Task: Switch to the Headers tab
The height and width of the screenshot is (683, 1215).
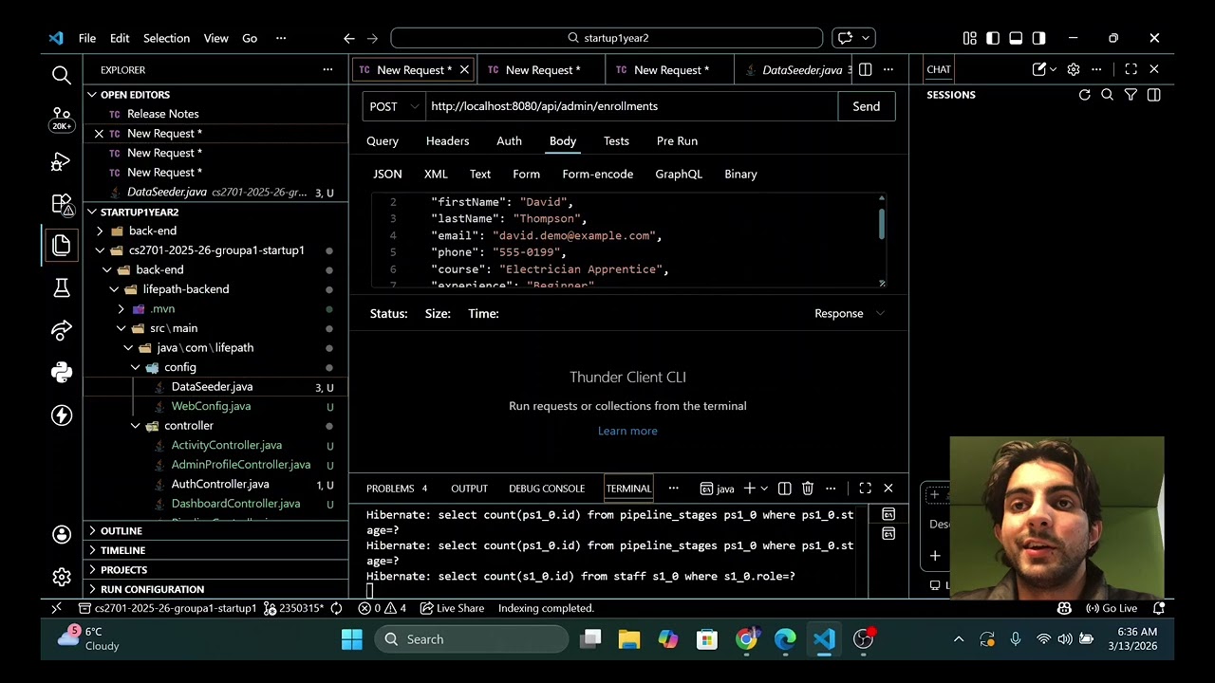Action: (447, 140)
